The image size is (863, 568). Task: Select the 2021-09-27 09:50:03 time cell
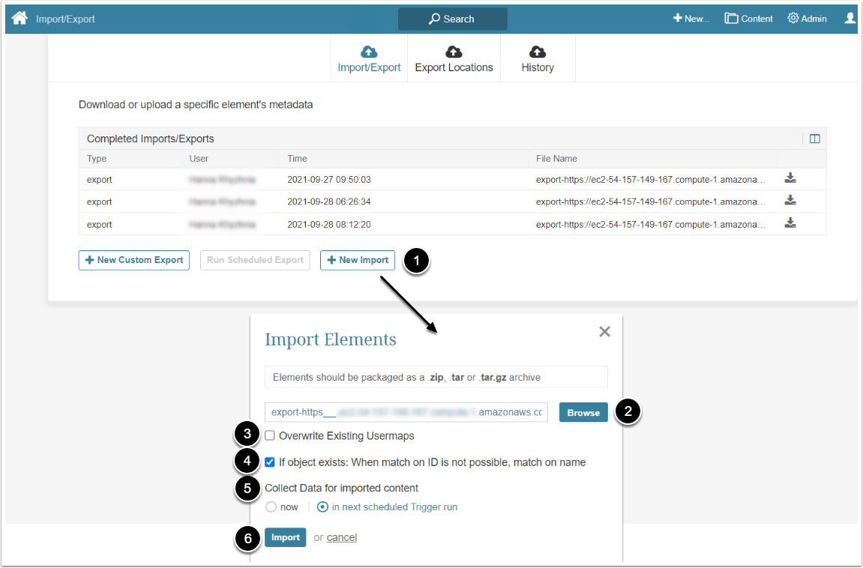point(329,179)
